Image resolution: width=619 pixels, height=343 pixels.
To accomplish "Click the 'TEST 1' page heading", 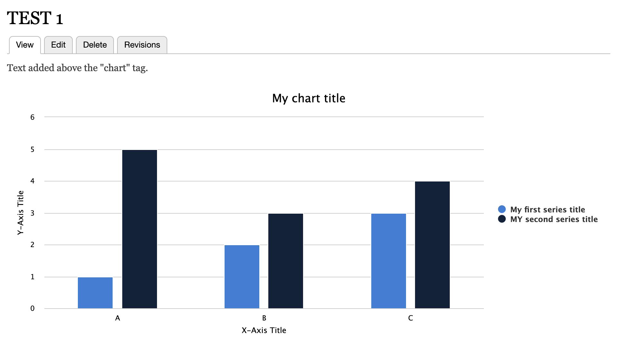I will point(35,18).
